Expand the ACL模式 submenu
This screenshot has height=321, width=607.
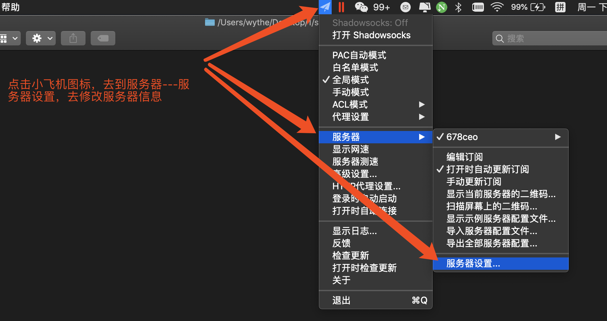(376, 104)
